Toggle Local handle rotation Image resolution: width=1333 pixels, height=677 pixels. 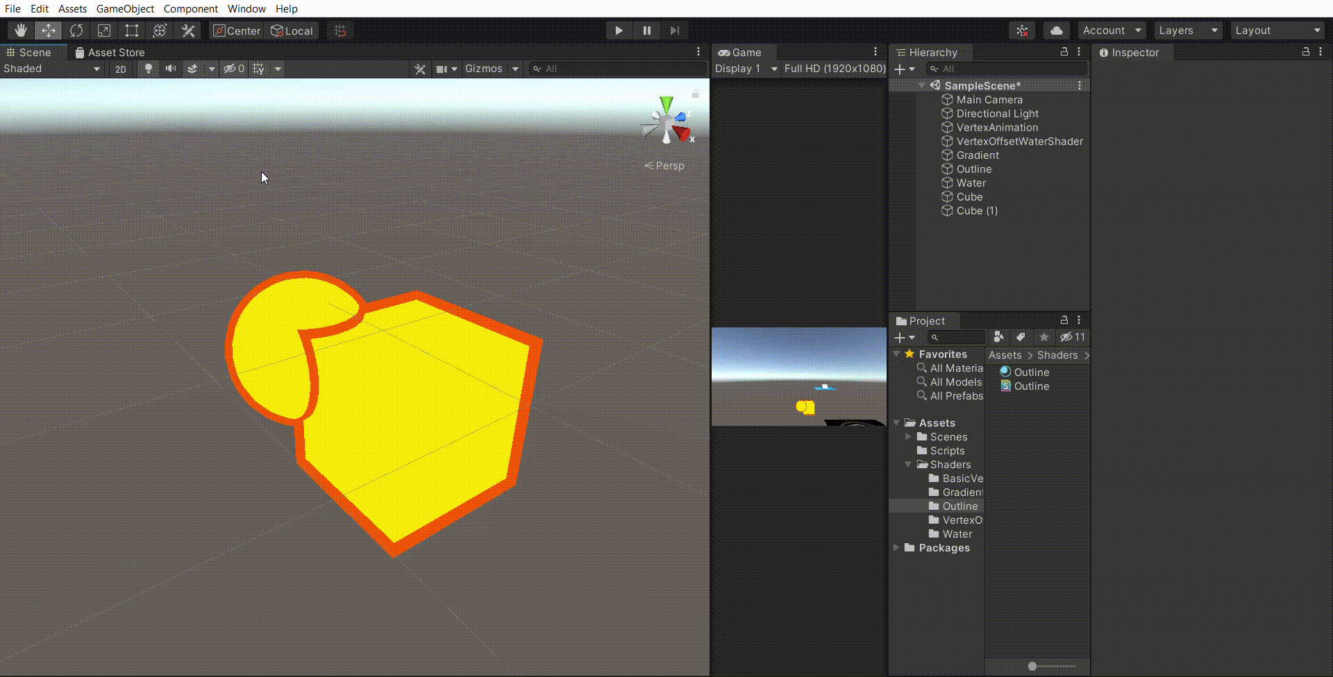tap(292, 31)
